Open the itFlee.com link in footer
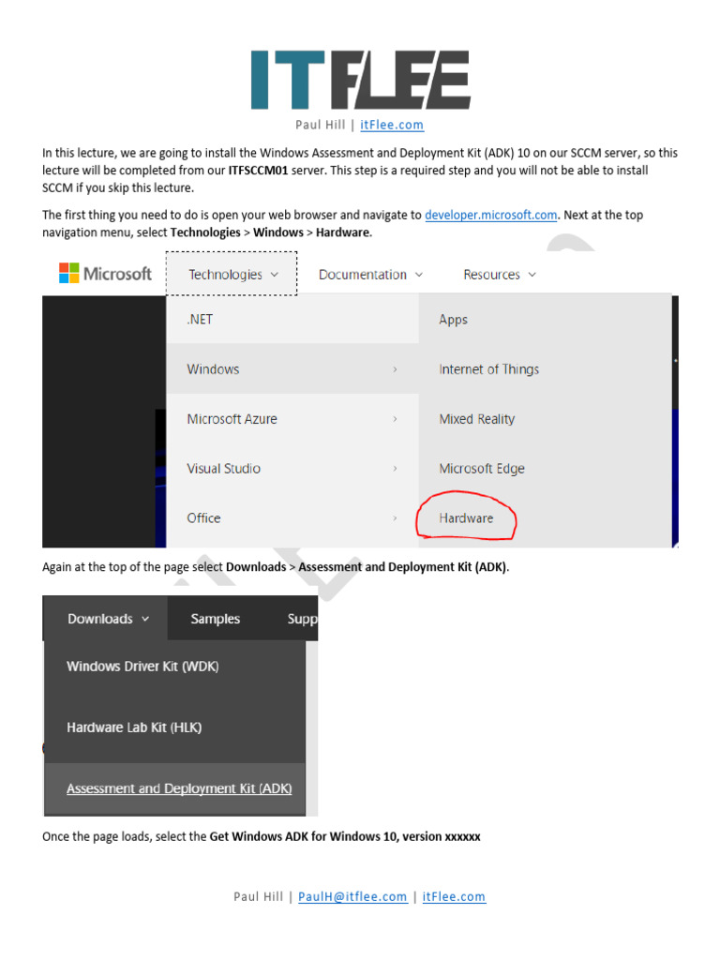The height and width of the screenshot is (960, 720). point(454,896)
